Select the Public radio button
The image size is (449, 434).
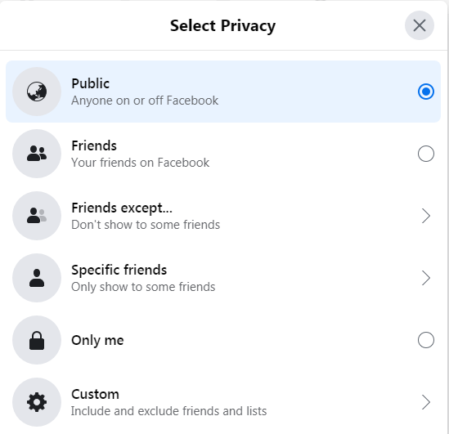(426, 92)
